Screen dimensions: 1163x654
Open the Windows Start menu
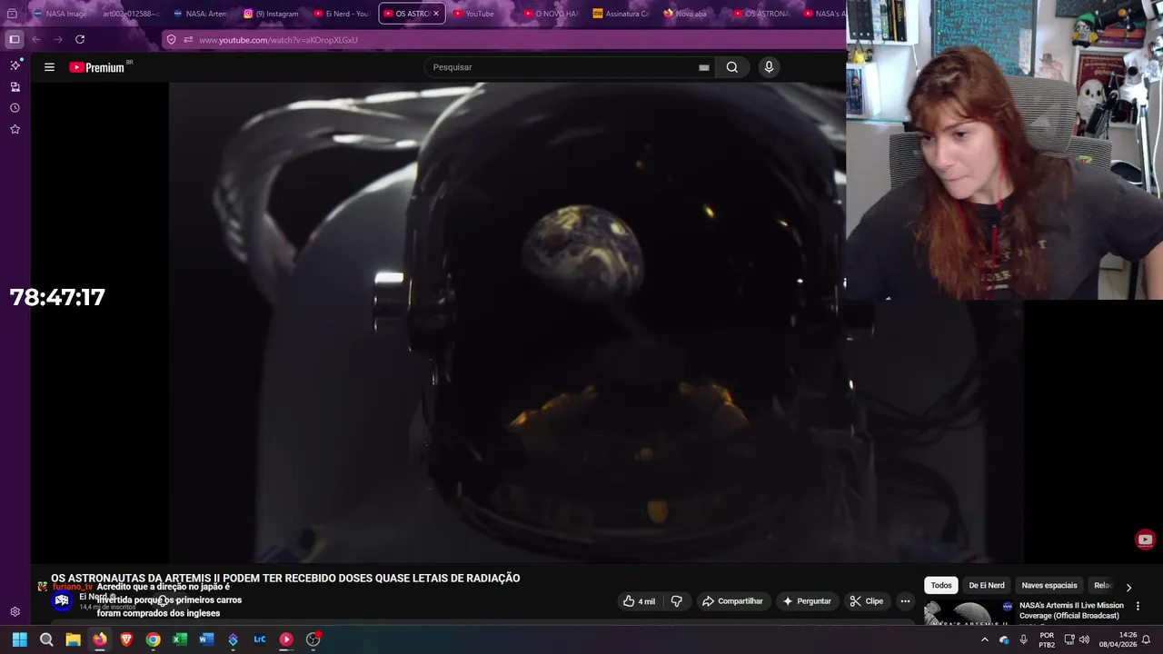pyautogui.click(x=20, y=639)
